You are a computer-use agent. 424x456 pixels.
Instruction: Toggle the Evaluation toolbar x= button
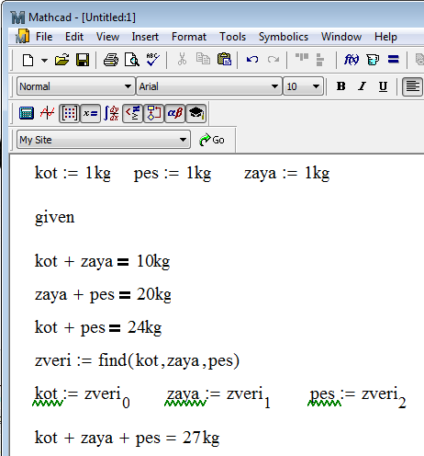point(90,113)
